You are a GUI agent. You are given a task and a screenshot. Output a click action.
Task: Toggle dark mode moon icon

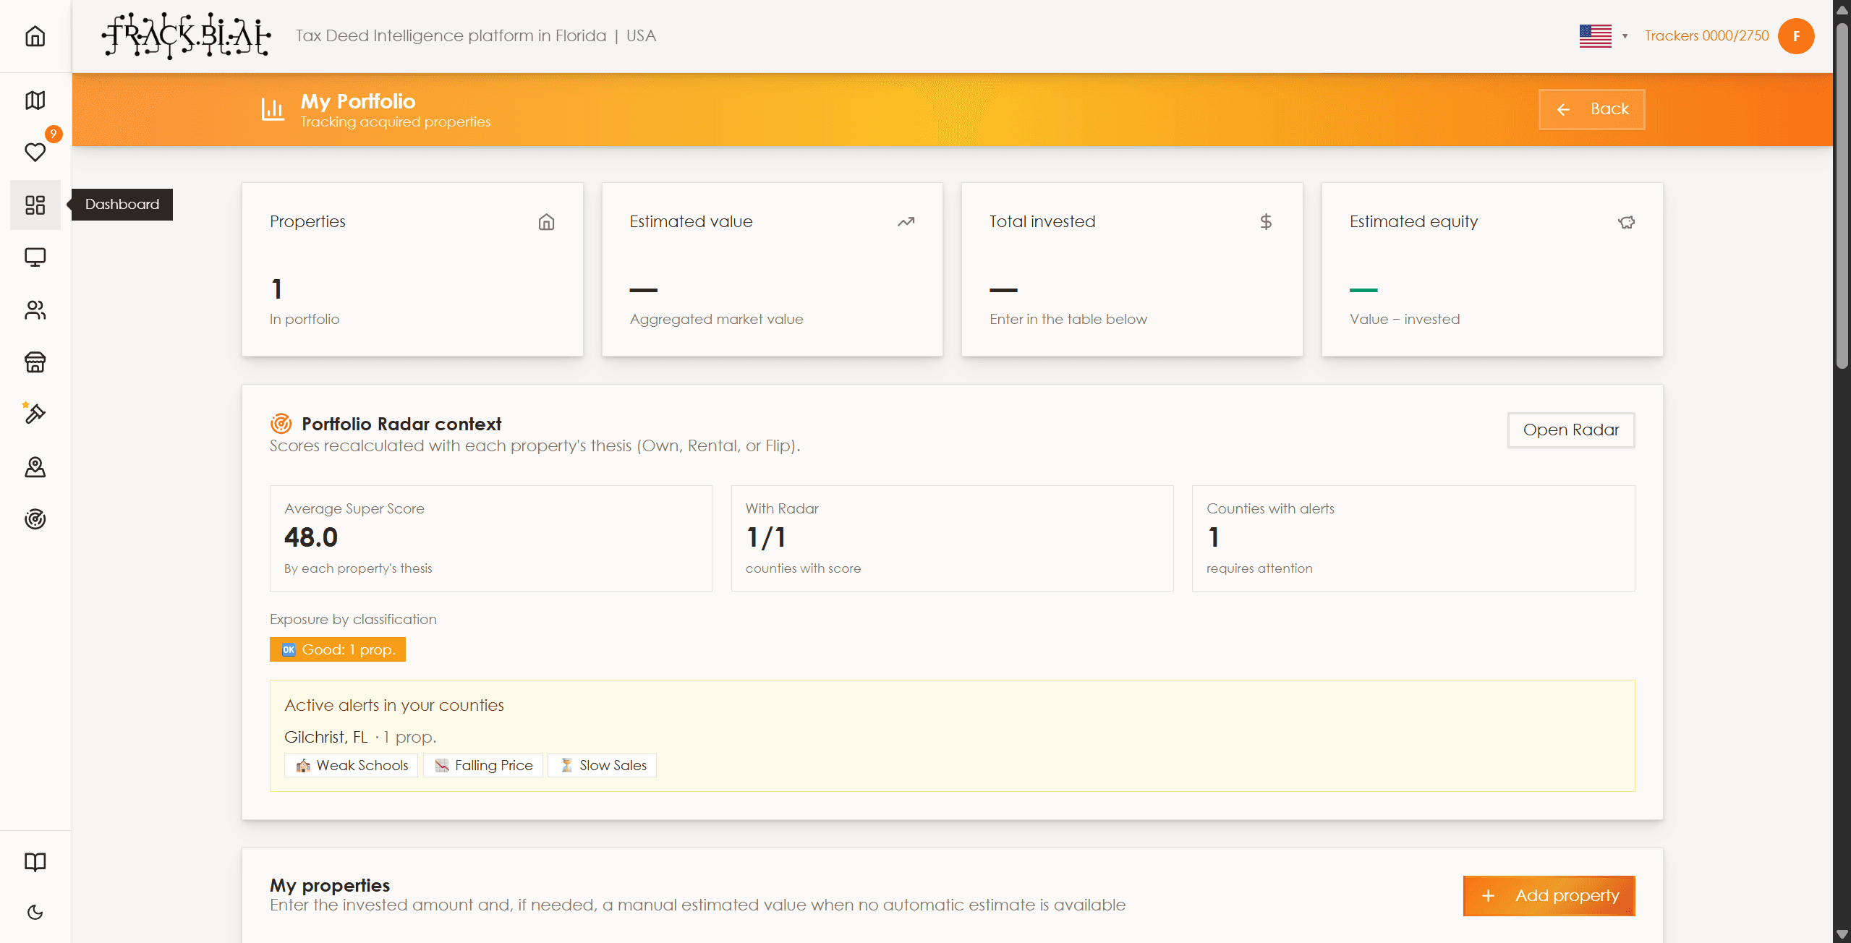[x=35, y=912]
